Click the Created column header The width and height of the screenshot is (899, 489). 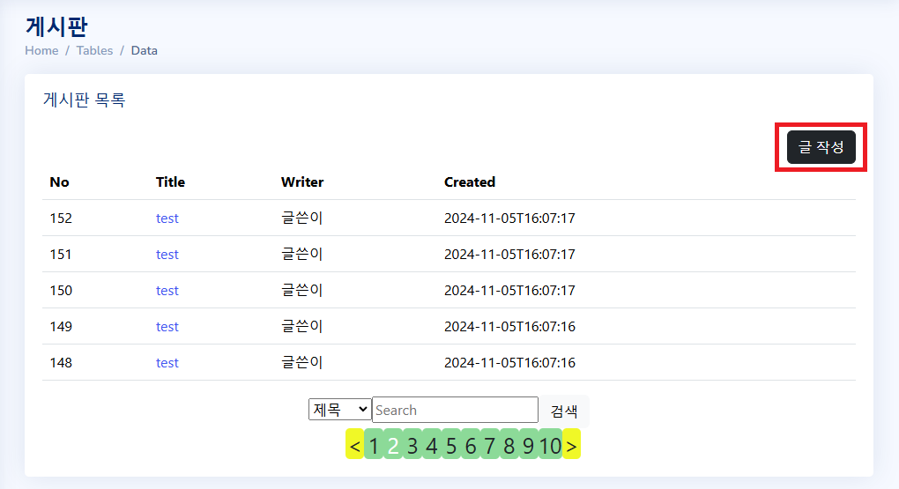tap(470, 182)
